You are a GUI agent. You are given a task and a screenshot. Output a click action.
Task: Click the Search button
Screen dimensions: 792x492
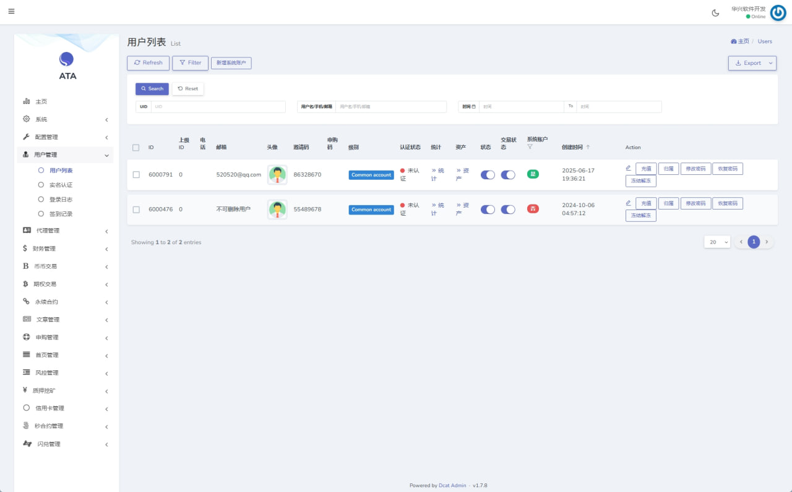click(x=152, y=88)
